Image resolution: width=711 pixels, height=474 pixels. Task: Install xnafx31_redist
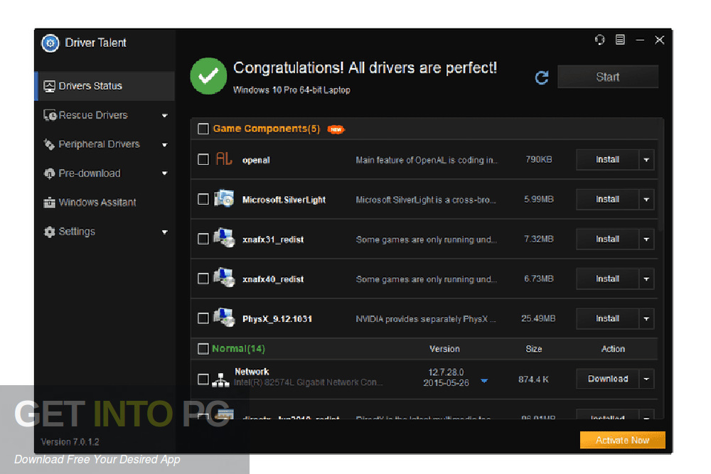point(608,239)
